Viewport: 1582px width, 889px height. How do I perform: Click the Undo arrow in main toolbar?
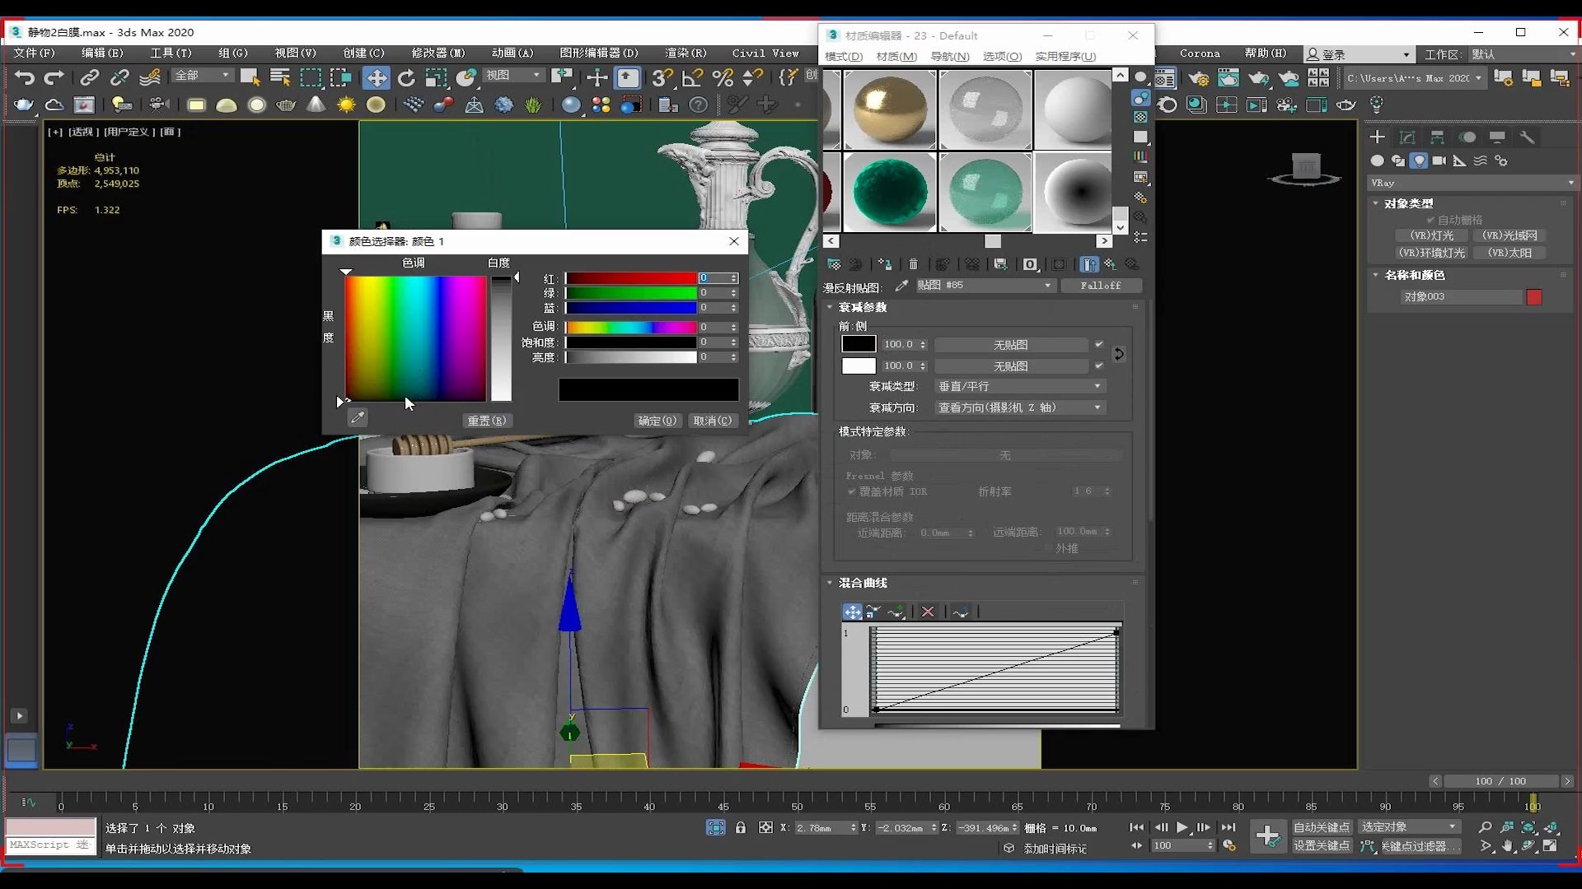point(25,78)
